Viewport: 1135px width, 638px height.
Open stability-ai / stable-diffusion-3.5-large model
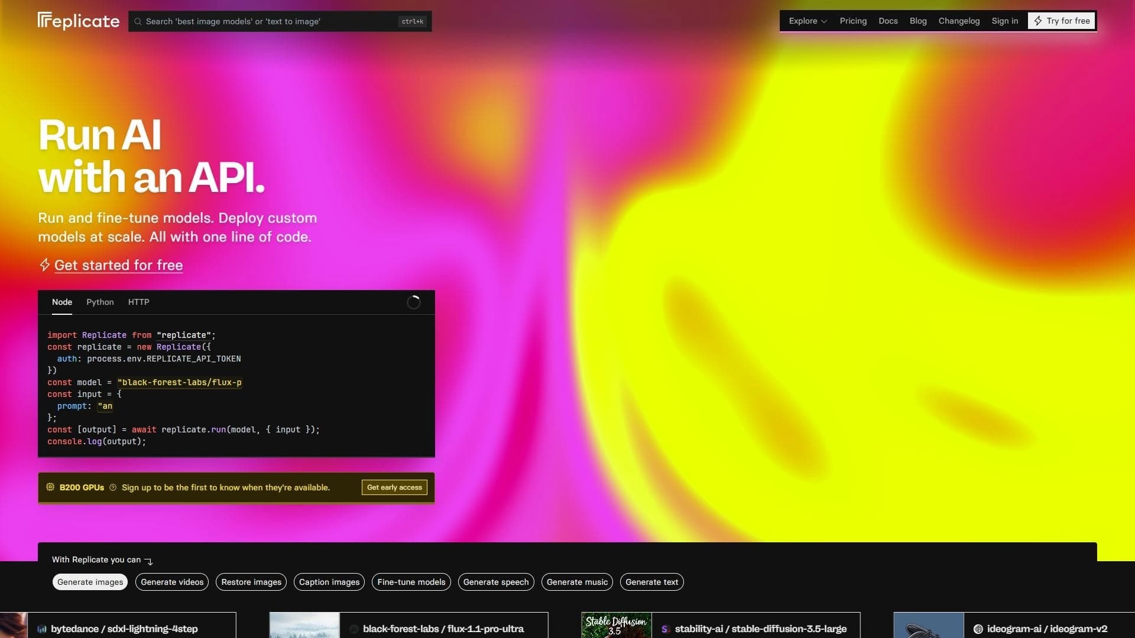pyautogui.click(x=761, y=629)
